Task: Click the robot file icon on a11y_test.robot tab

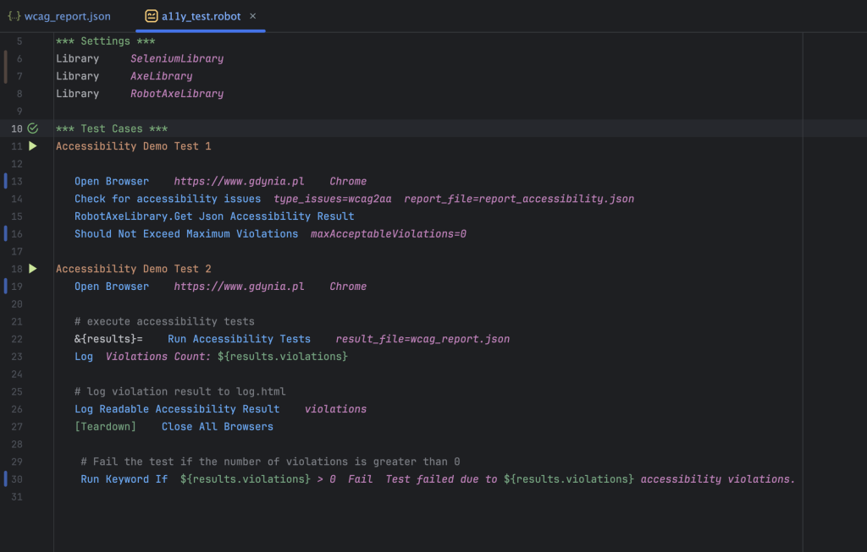Action: click(151, 16)
